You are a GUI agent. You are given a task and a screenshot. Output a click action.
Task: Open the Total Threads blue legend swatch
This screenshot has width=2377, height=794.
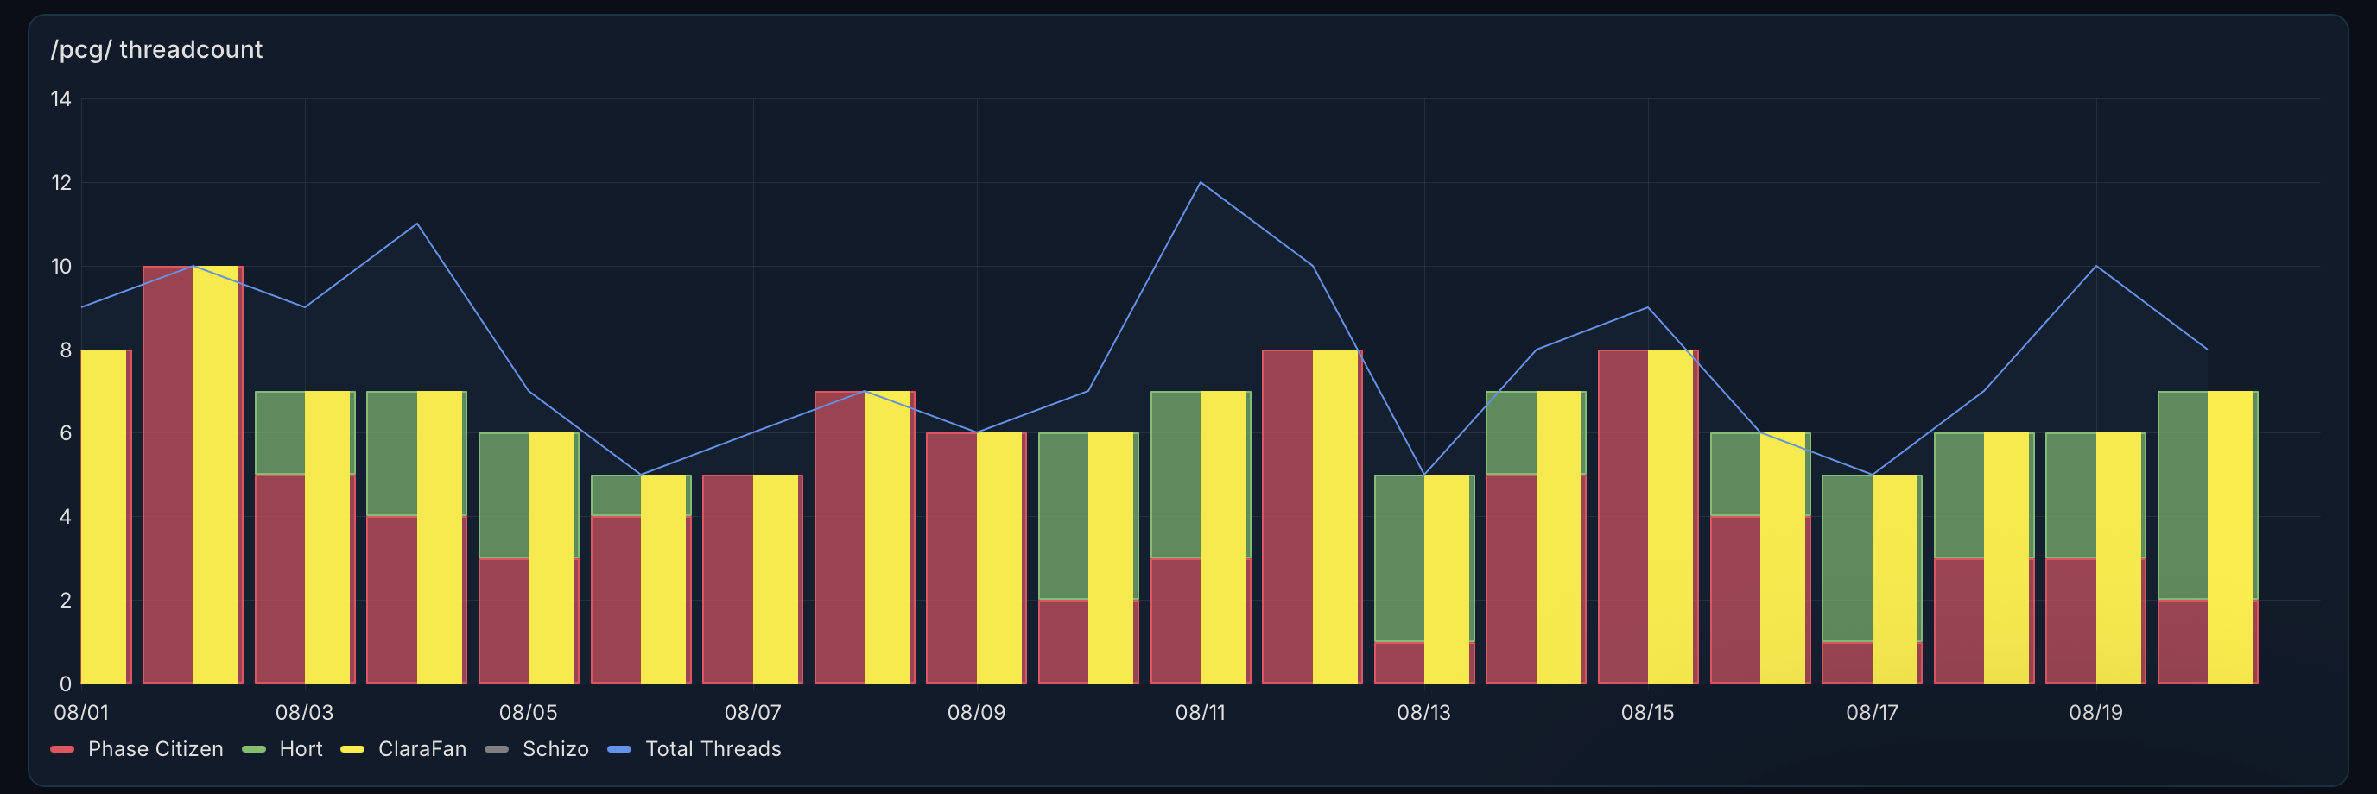[x=619, y=749]
